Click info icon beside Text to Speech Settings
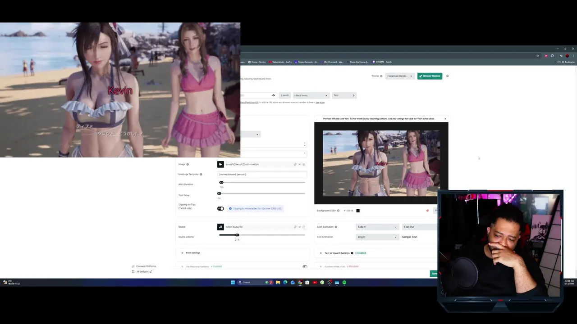Screen dimensions: 577x324 coord(352,253)
